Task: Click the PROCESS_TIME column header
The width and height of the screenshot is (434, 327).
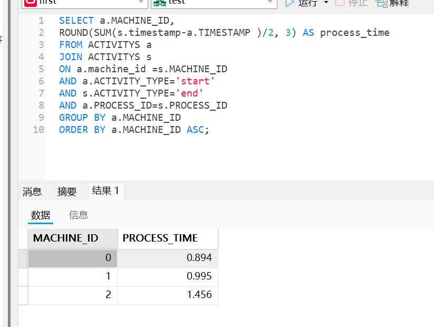Action: 168,238
